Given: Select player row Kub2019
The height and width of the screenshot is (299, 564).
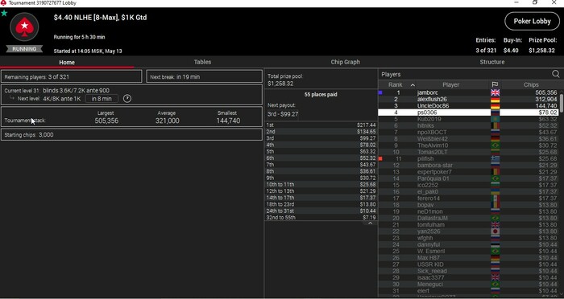Looking at the screenshot, I should (x=468, y=119).
